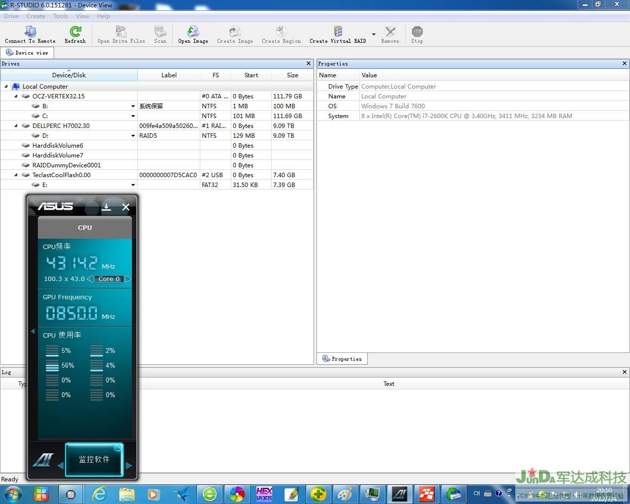Open the View menu
The height and width of the screenshot is (504, 630).
pos(82,16)
